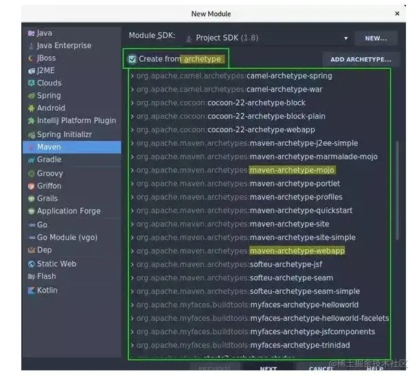The image size is (419, 380).
Task: Close the New Module dialog
Action: click(x=397, y=14)
